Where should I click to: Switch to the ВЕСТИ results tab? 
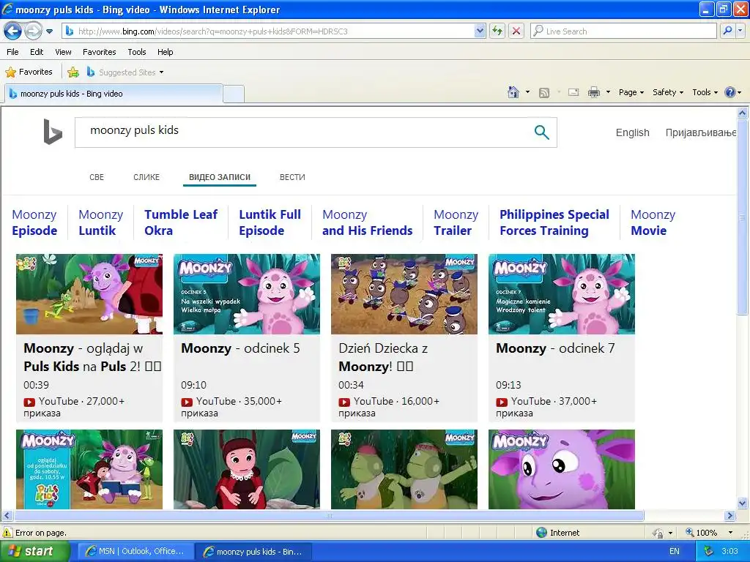[292, 177]
